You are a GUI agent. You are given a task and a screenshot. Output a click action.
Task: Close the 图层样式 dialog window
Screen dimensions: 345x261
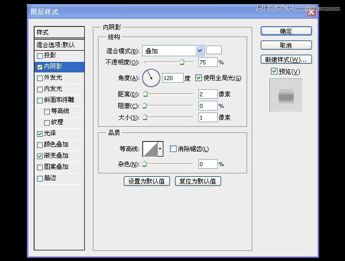click(312, 12)
